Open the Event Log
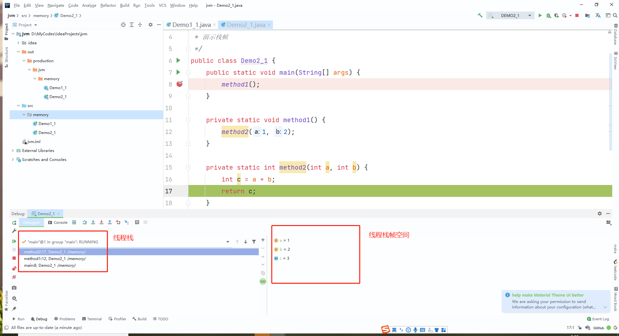The image size is (619, 336). 598,319
